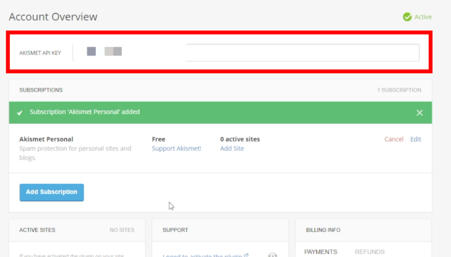Viewport: 451px width, 257px height.
Task: Click the 'AKISMET API KEY' label
Action: [x=40, y=53]
